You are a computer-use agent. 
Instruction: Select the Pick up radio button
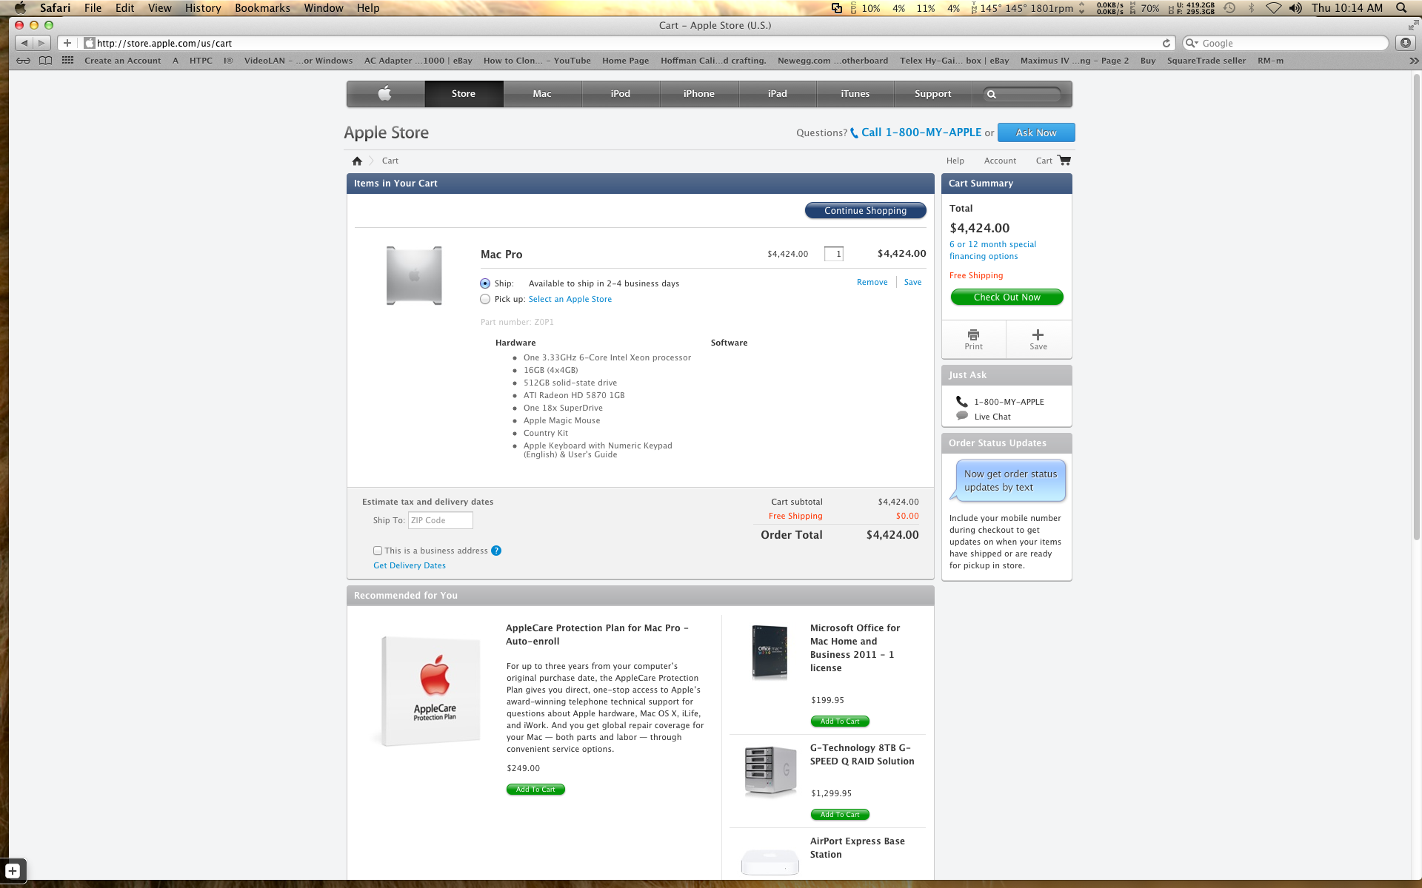485,299
